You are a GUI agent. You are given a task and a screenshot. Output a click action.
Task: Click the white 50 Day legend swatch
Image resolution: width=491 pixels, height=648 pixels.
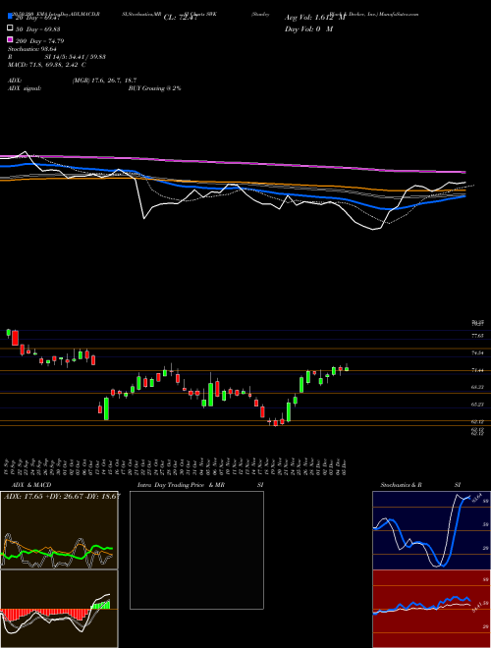[10, 28]
